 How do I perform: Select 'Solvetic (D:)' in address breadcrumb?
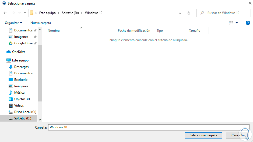tap(70, 13)
